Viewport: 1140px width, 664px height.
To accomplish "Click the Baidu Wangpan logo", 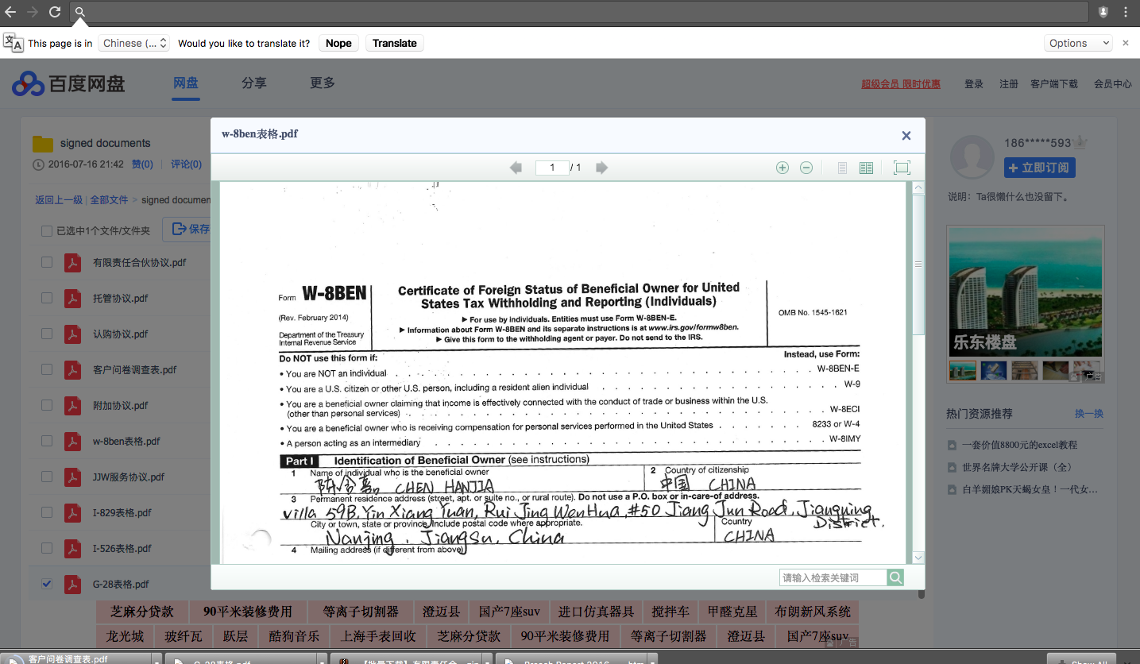I will coord(69,83).
